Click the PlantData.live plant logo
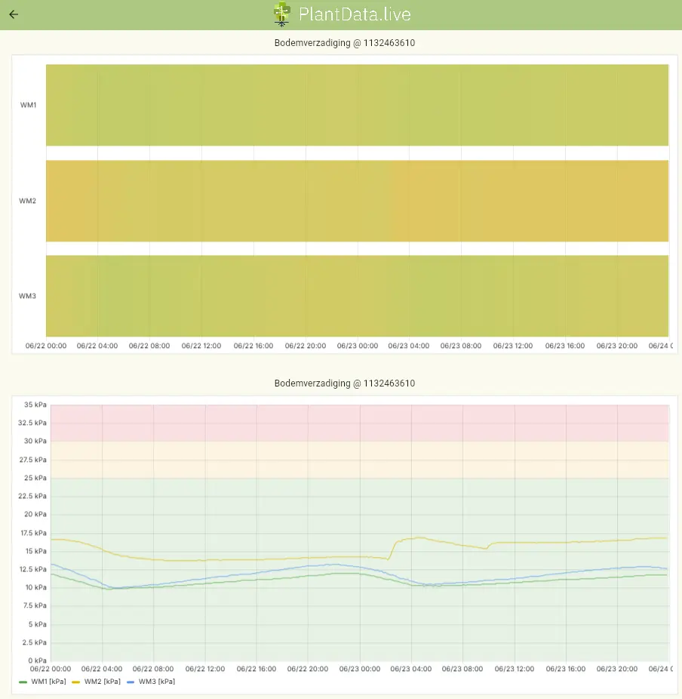This screenshot has width=682, height=699. 281,14
